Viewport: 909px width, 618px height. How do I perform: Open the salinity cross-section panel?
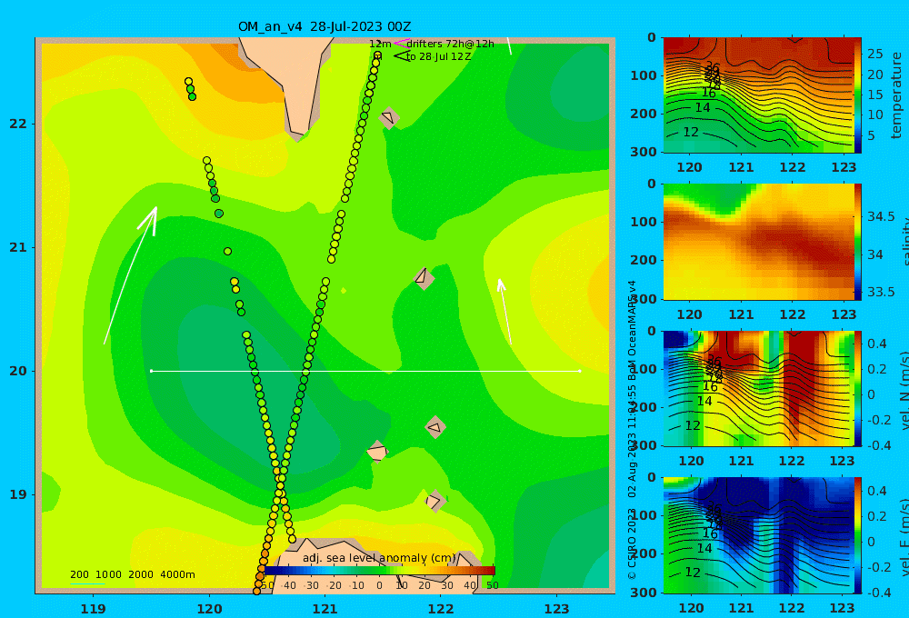click(x=758, y=242)
